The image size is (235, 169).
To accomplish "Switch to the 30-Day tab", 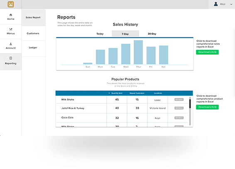I will (x=152, y=34).
